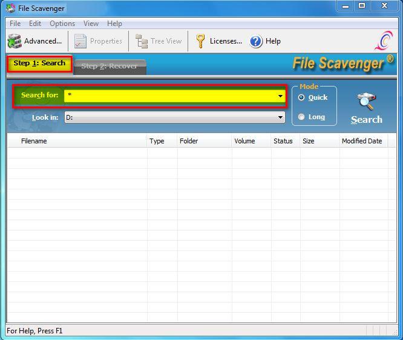Expand the Look in drive dropdown arrow
403x340 pixels.
tap(280, 117)
